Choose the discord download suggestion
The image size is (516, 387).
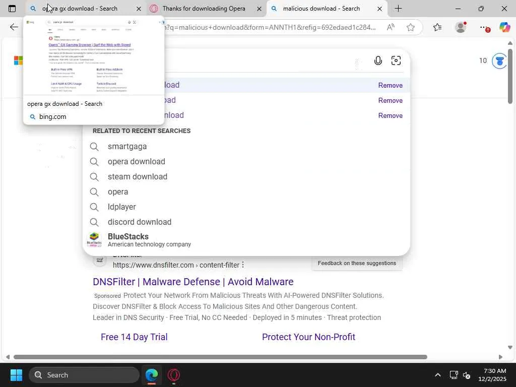246,222
